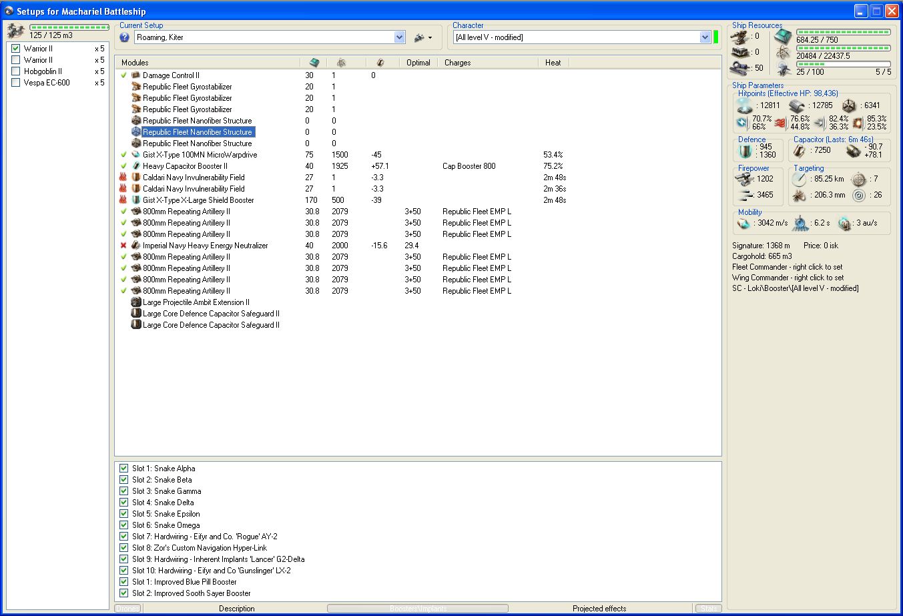Click the CPU column header icon
The image size is (903, 616).
[314, 62]
